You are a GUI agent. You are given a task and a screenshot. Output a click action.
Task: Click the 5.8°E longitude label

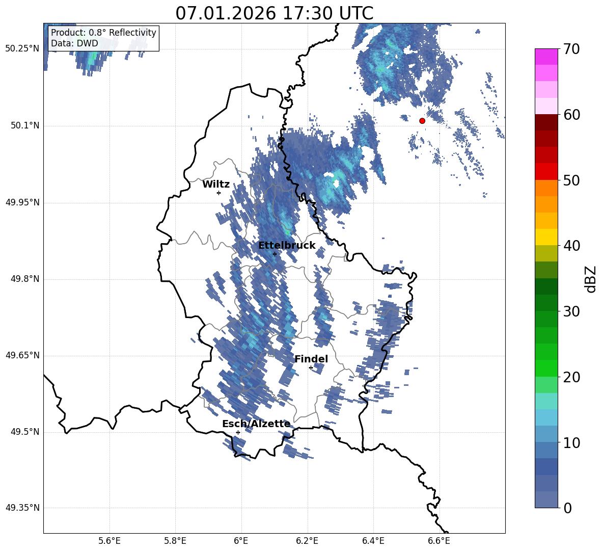pos(175,541)
